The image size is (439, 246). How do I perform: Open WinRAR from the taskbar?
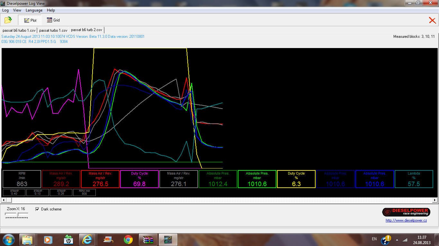tap(148, 240)
